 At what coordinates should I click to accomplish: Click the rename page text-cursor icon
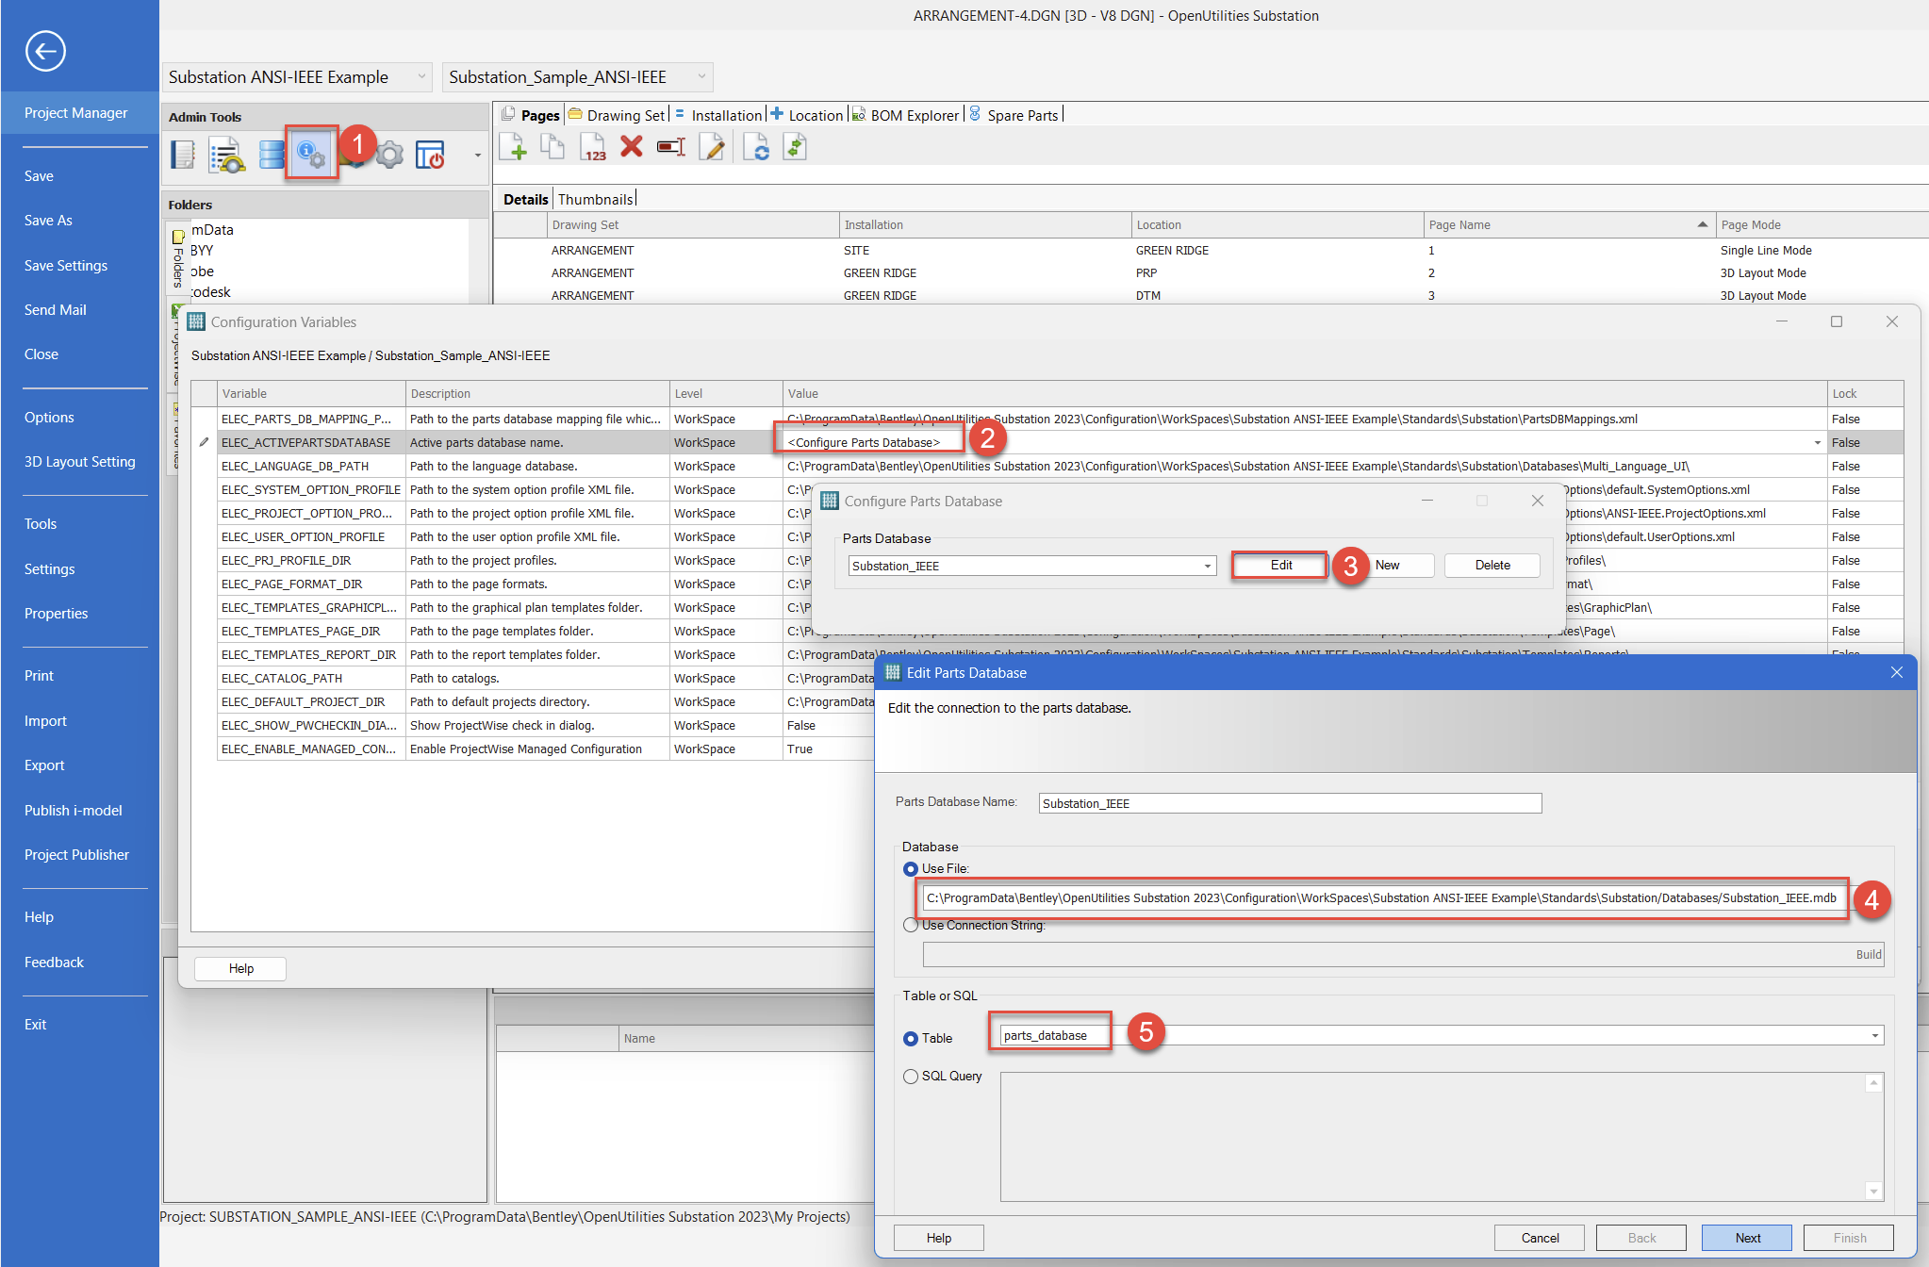click(671, 147)
